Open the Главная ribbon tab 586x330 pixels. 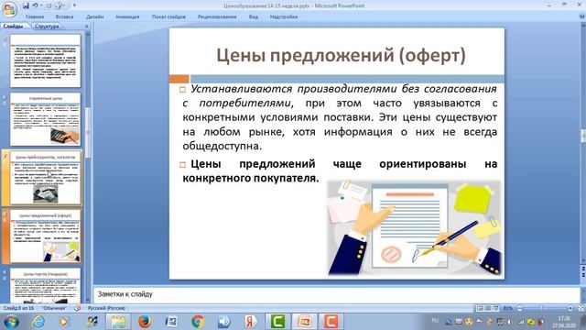click(x=35, y=16)
